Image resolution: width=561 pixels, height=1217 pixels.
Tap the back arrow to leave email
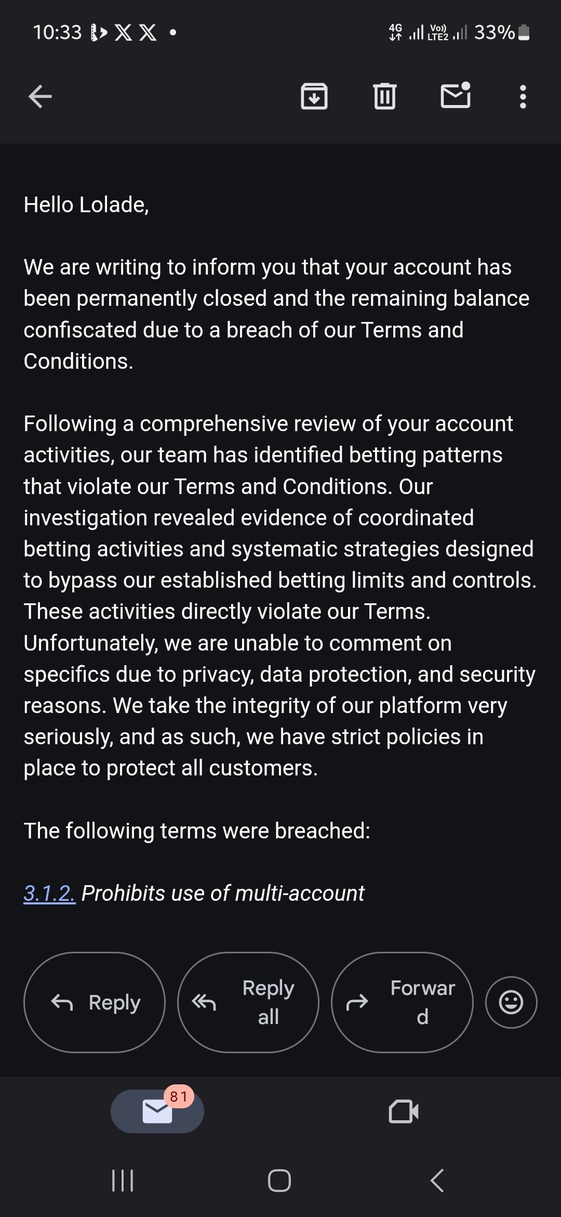pos(40,96)
